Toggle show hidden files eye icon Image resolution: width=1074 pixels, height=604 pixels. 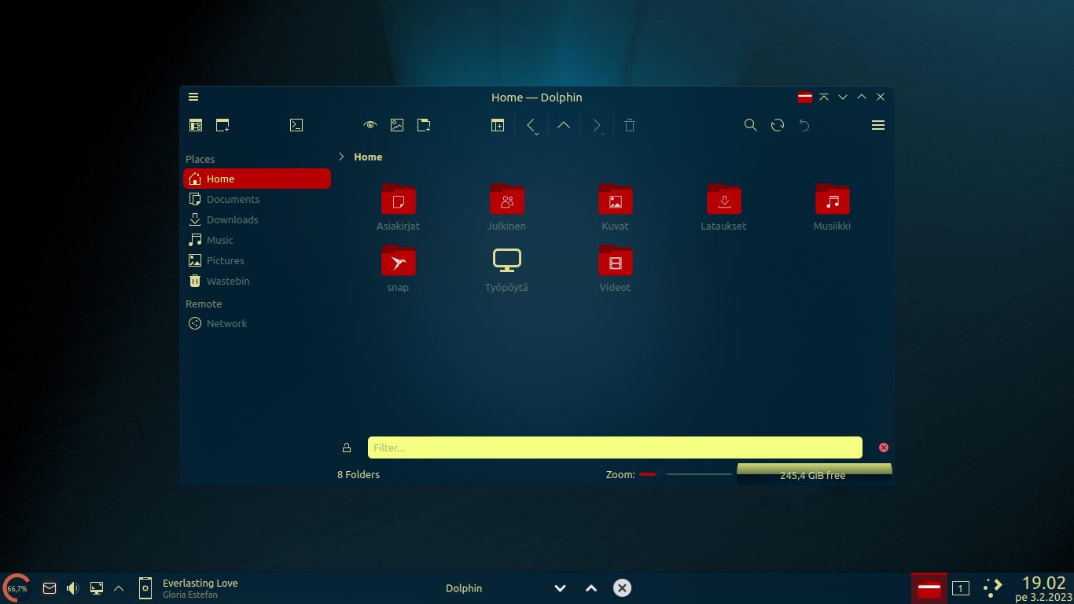[x=370, y=125]
